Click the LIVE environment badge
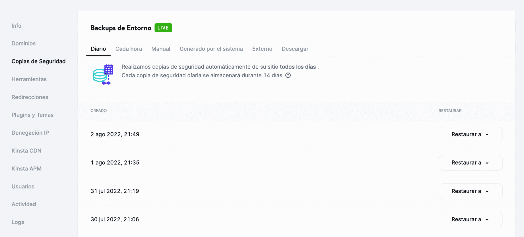 (x=163, y=27)
